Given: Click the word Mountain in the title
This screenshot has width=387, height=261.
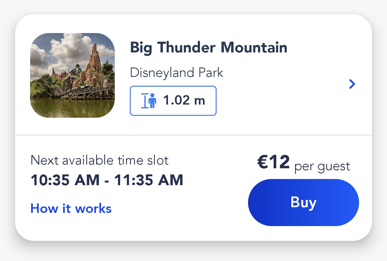Looking at the screenshot, I should coord(254,48).
